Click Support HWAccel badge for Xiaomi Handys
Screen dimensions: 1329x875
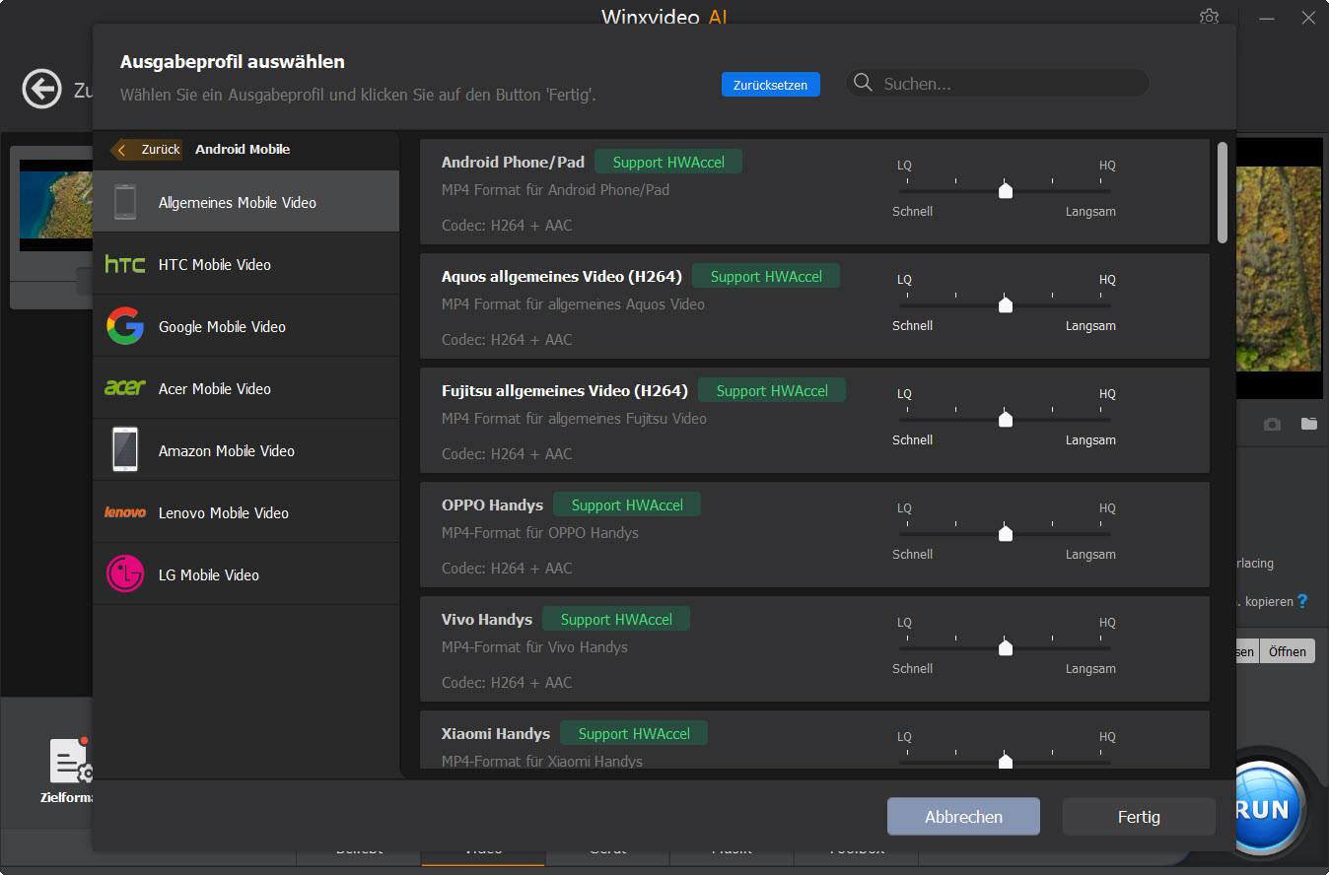coord(634,733)
